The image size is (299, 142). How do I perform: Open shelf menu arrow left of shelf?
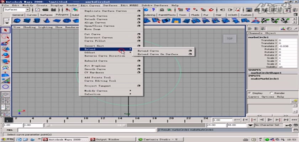pyautogui.click(x=7, y=23)
